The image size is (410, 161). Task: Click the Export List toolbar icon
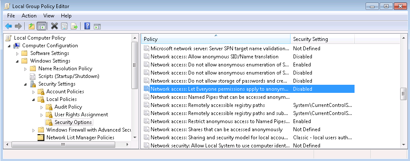pyautogui.click(x=74, y=26)
